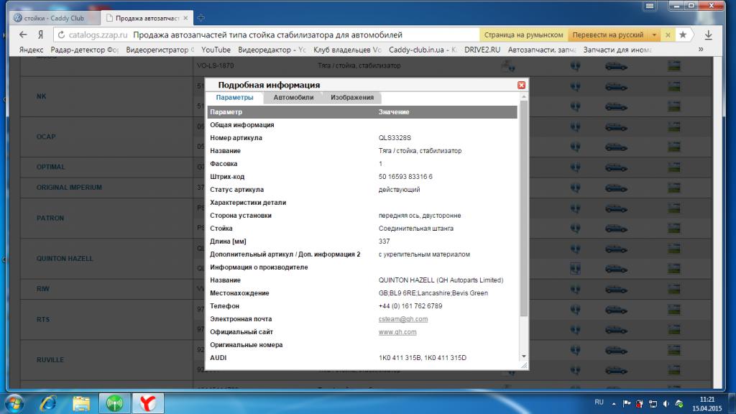Close the 'Подробная информация' dialog
736x414 pixels.
click(521, 85)
